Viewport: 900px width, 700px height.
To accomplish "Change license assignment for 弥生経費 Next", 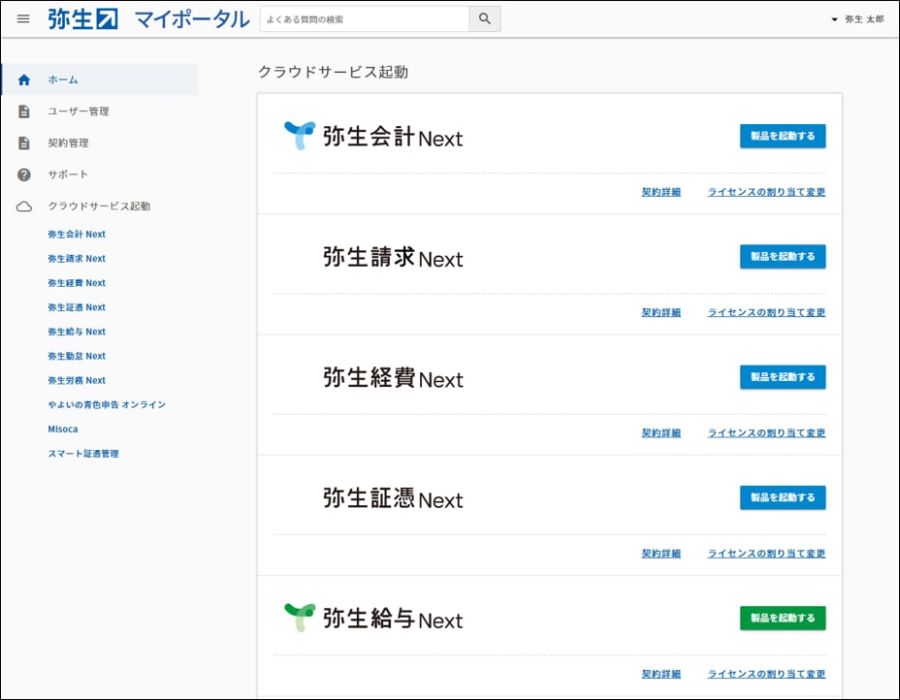I will 766,433.
